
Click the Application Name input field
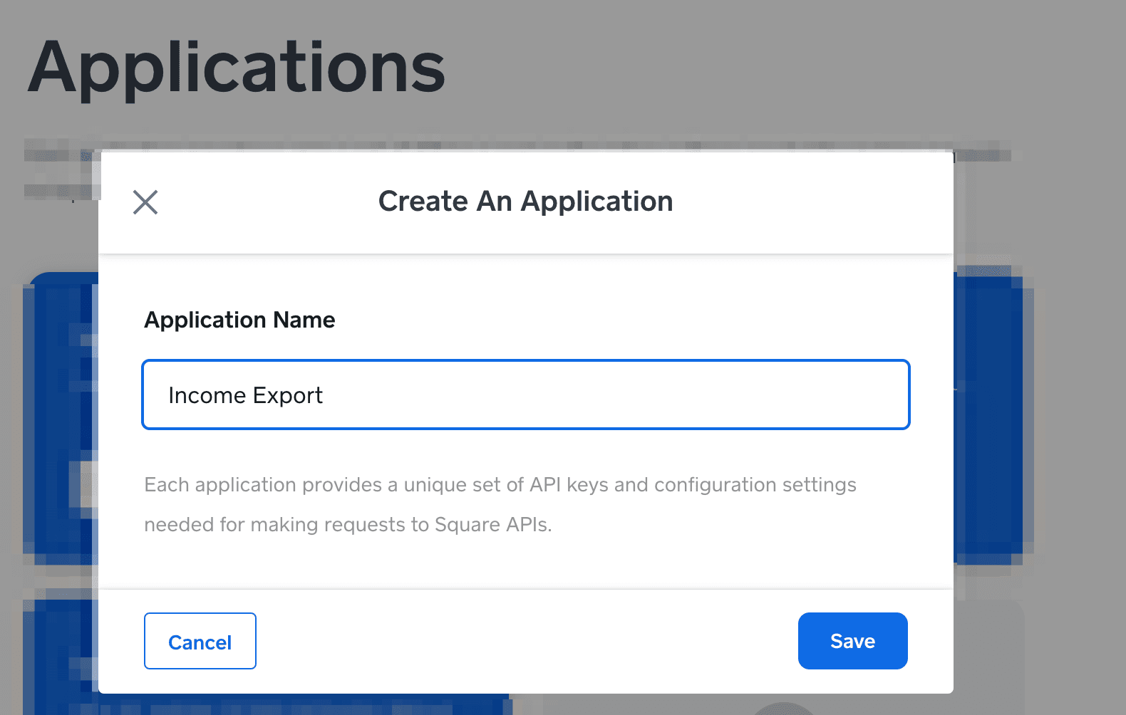(525, 395)
